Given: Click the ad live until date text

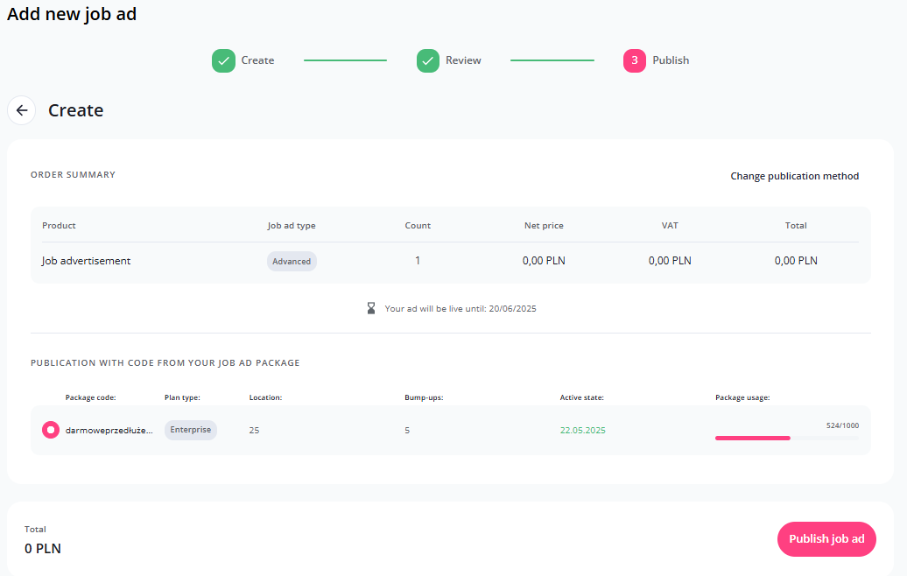Looking at the screenshot, I should [461, 309].
